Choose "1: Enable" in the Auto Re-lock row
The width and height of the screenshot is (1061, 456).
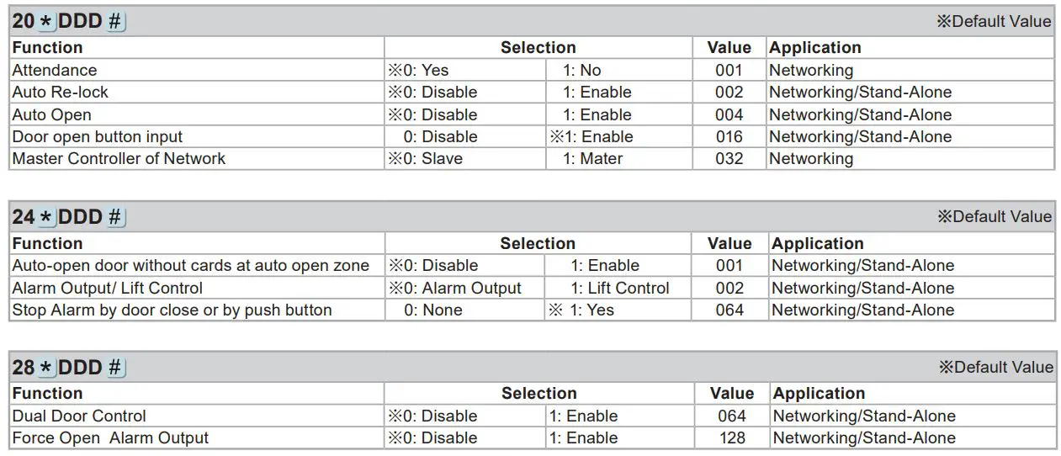tap(597, 93)
